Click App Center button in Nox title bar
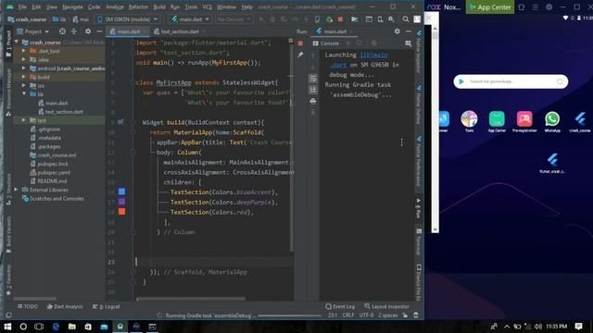 point(490,6)
